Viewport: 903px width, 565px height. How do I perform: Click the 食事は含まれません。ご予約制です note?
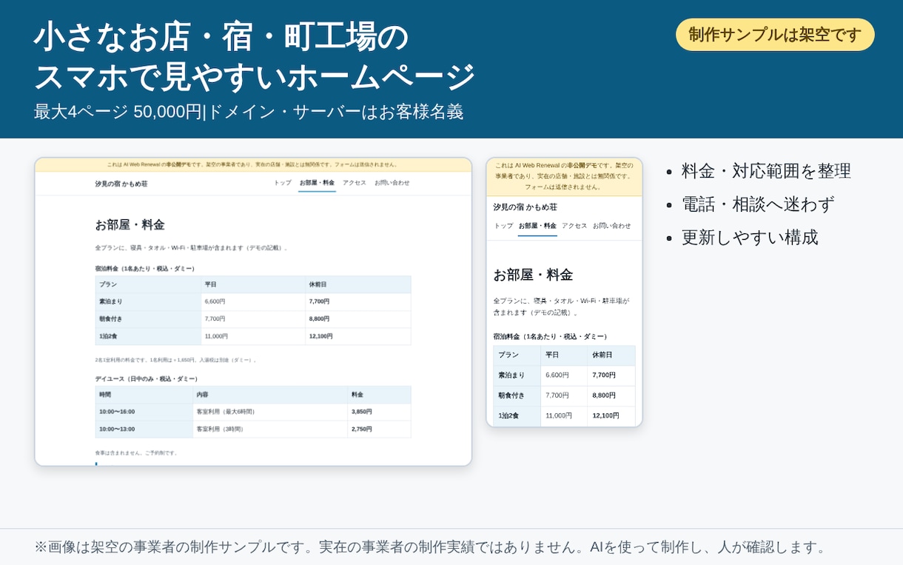[136, 452]
